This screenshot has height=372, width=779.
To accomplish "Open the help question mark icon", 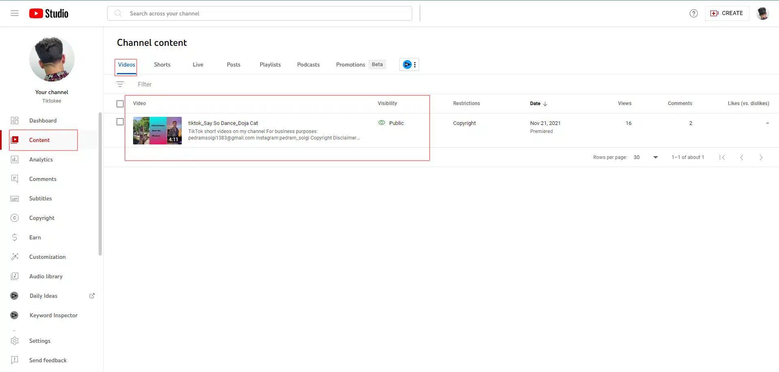I will click(x=693, y=13).
